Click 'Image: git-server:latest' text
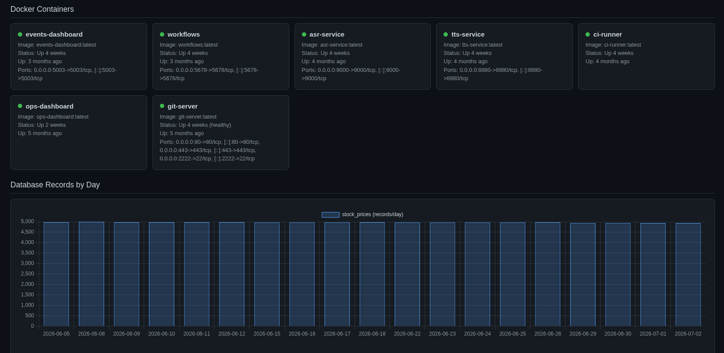The height and width of the screenshot is (353, 724). (188, 116)
